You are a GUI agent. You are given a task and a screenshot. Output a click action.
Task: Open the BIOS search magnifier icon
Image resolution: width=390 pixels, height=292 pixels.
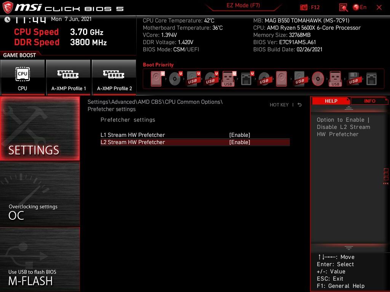point(344,8)
